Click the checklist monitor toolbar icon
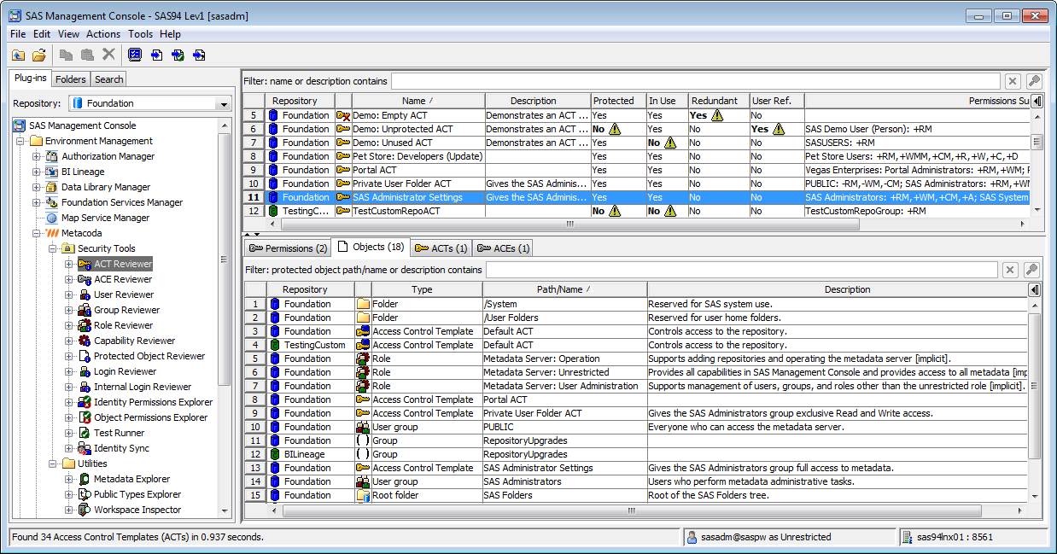This screenshot has height=554, width=1057. [x=135, y=55]
